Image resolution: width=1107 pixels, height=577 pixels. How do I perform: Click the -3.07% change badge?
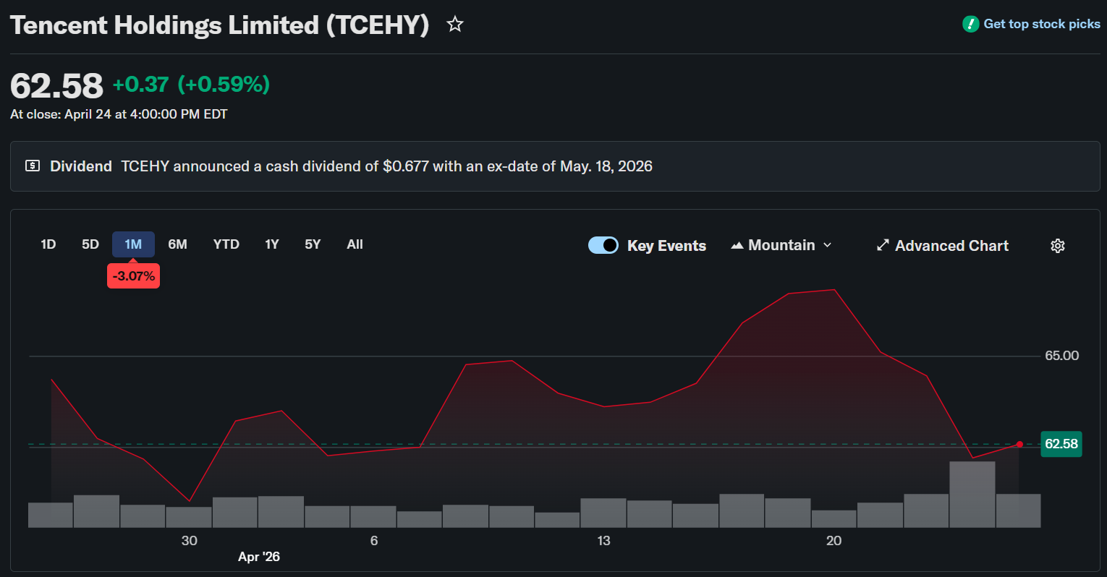pyautogui.click(x=134, y=276)
